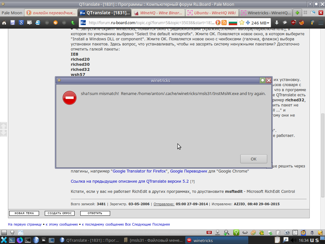
Task: Click the PM stat add-on bar icon
Action: [x=21, y=233]
